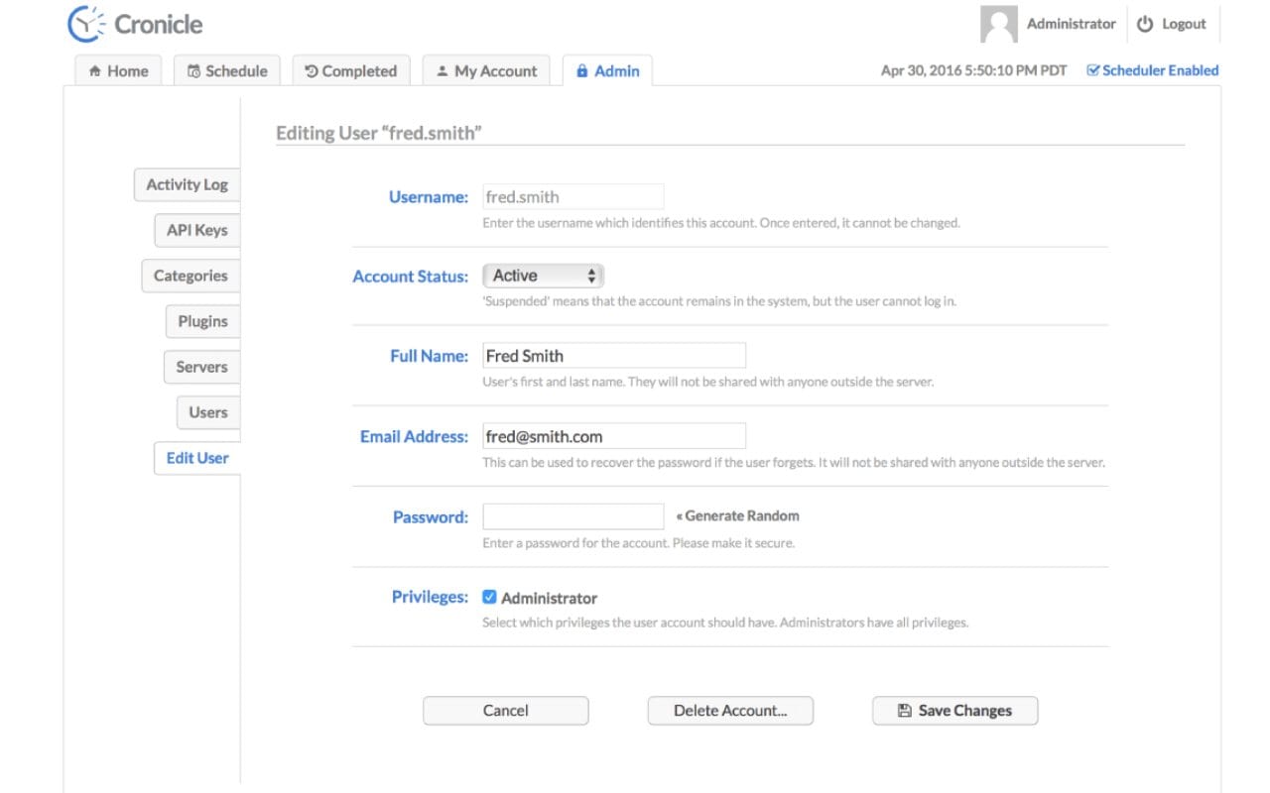Toggle the Scheduler Enabled checkbox
The height and width of the screenshot is (793, 1270).
1093,70
